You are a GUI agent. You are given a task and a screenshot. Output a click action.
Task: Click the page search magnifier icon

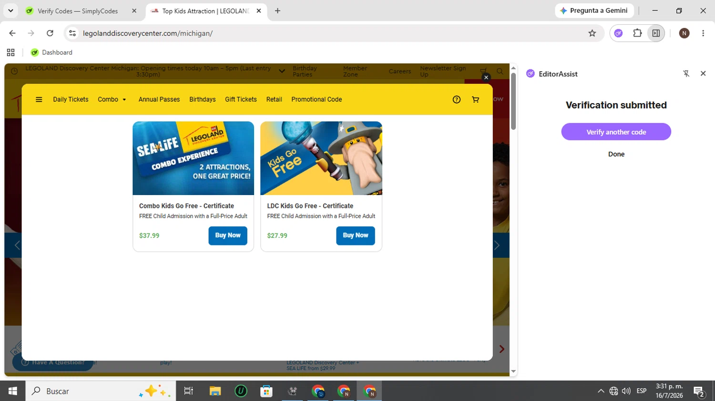click(500, 71)
